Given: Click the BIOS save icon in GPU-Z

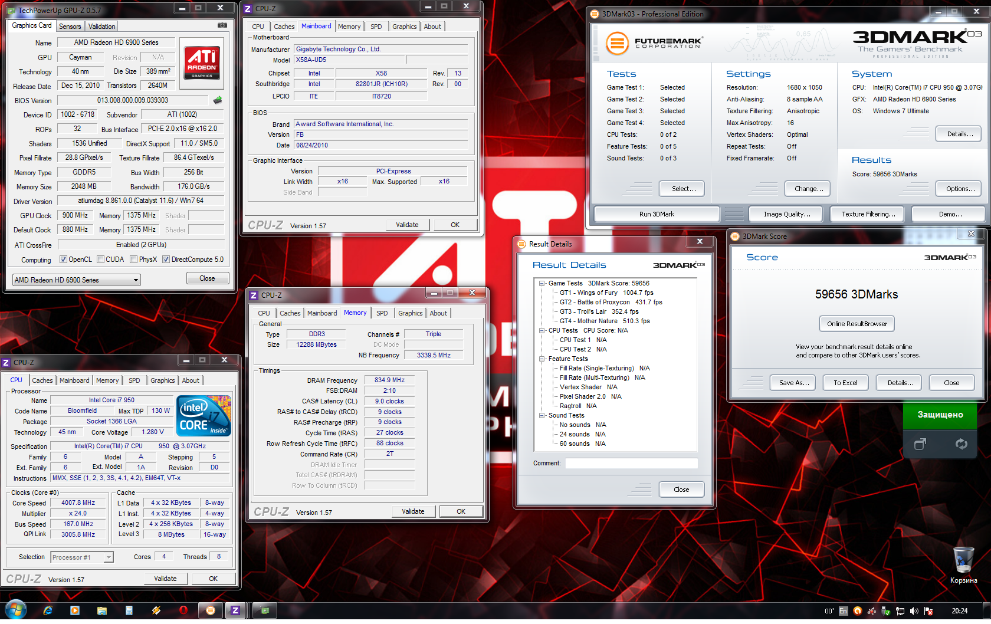Looking at the screenshot, I should pyautogui.click(x=218, y=100).
